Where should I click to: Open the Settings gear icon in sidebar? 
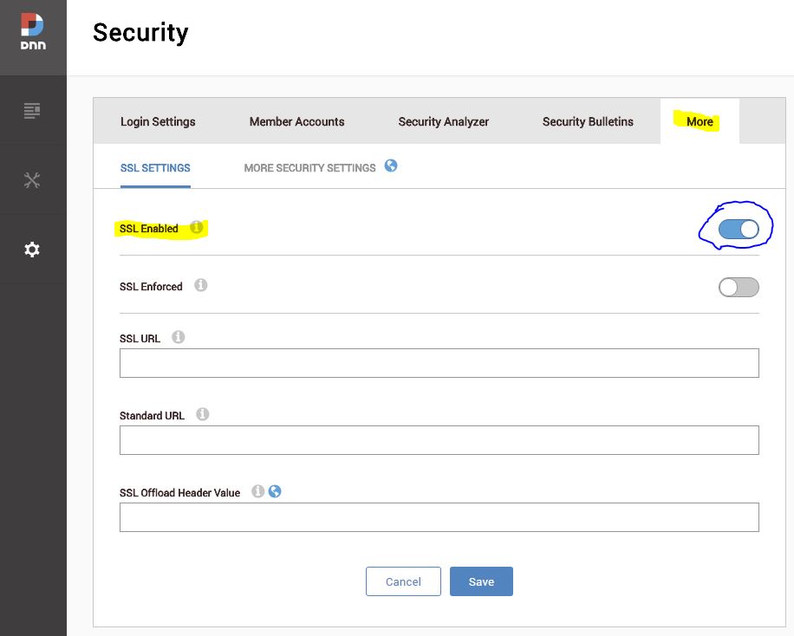click(x=32, y=250)
